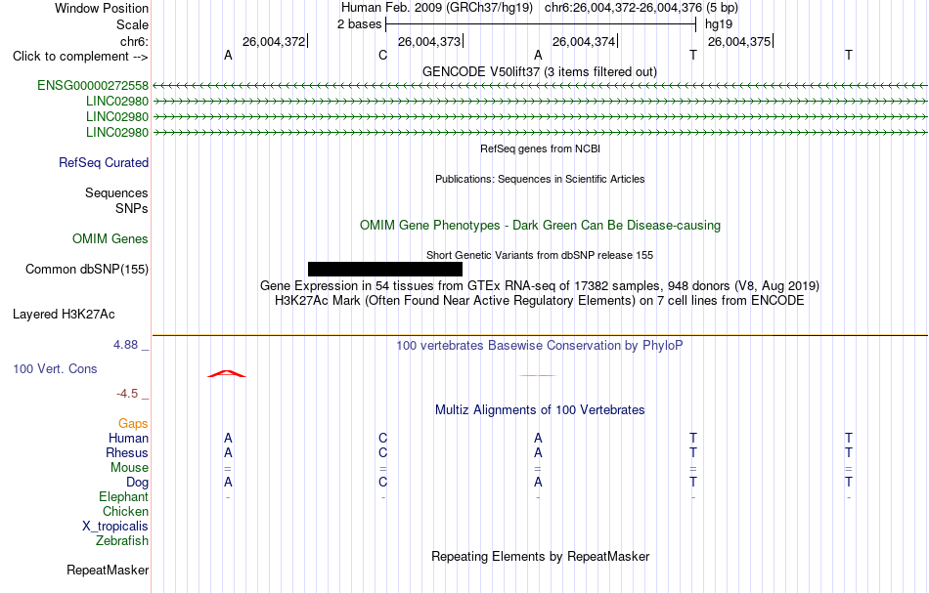Image resolution: width=929 pixels, height=593 pixels.
Task: Click the RefSeq Curated track label
Action: (x=103, y=163)
